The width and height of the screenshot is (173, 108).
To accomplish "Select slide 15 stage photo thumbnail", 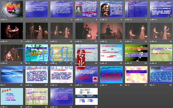I will click(12, 53).
